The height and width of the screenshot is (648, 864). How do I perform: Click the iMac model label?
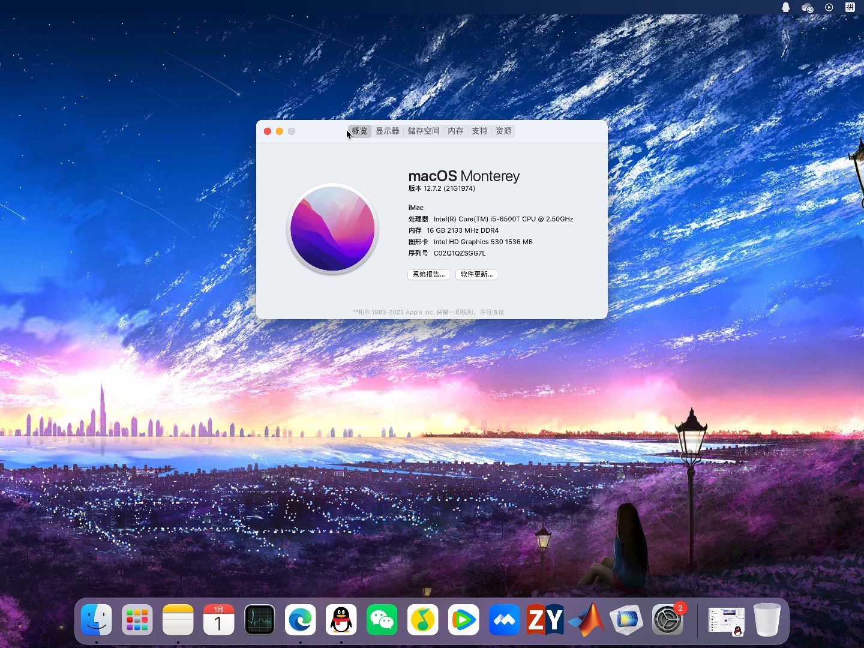coord(416,208)
